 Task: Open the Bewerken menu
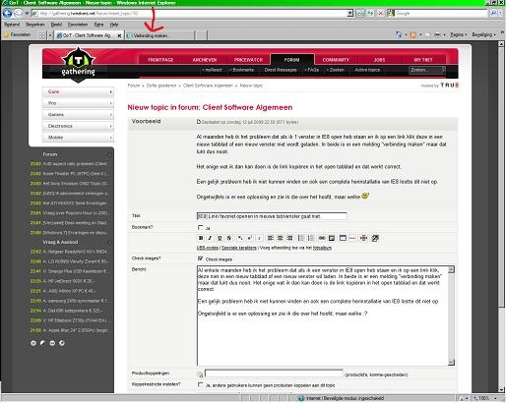pos(35,25)
